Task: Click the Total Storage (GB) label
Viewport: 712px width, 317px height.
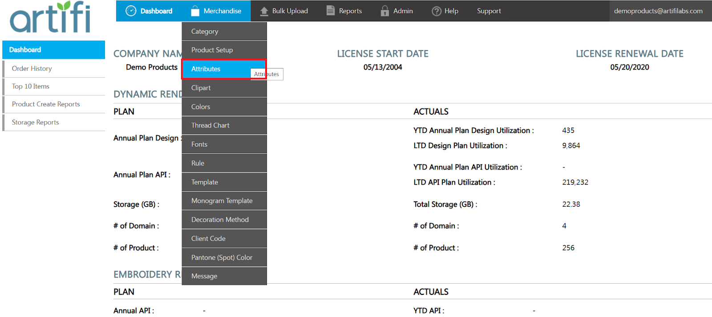Action: click(x=445, y=205)
